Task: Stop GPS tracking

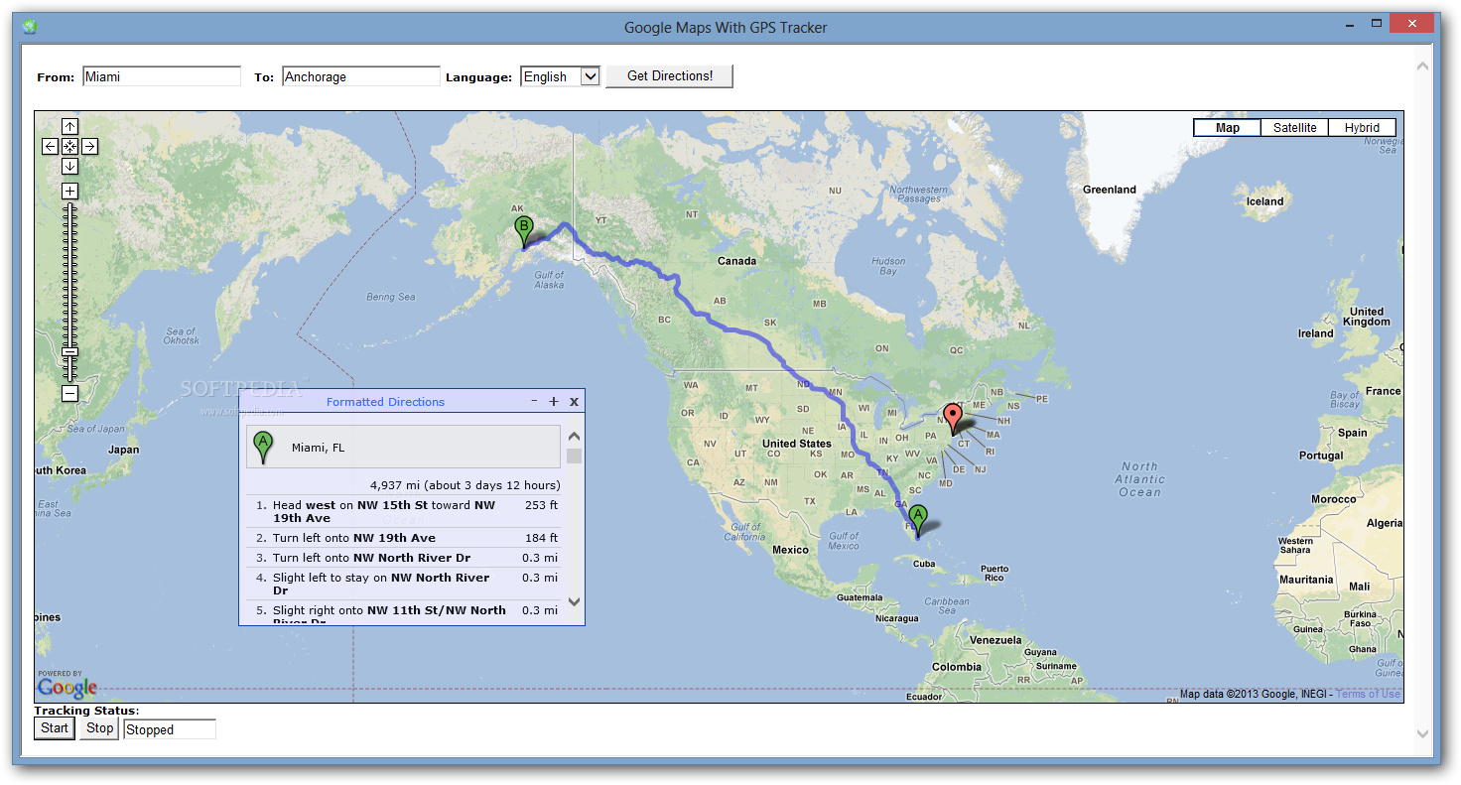Action: point(99,728)
